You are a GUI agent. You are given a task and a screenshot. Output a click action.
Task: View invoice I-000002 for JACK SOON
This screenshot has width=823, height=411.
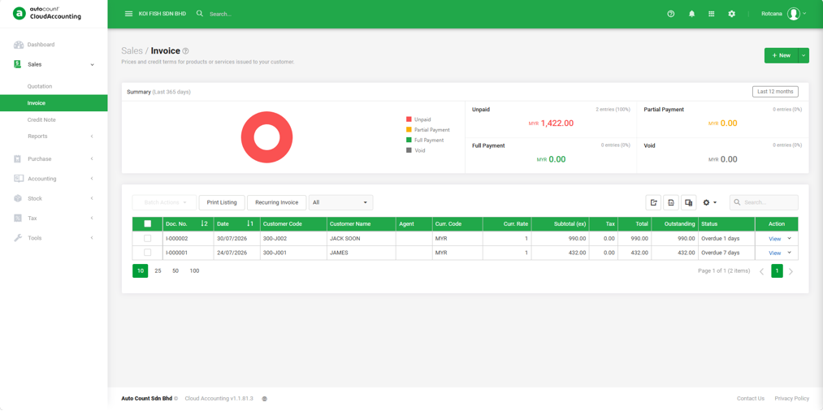pyautogui.click(x=775, y=239)
